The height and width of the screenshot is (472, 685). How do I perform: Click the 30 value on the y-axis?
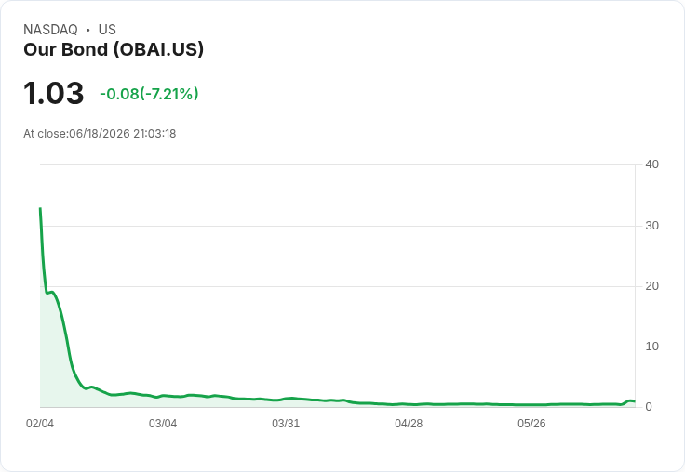[x=651, y=226]
